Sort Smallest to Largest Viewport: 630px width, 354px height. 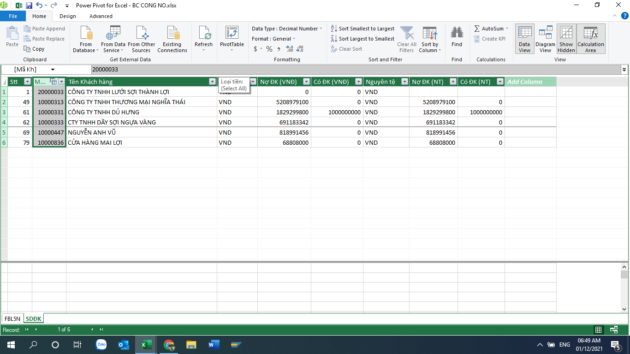point(363,29)
